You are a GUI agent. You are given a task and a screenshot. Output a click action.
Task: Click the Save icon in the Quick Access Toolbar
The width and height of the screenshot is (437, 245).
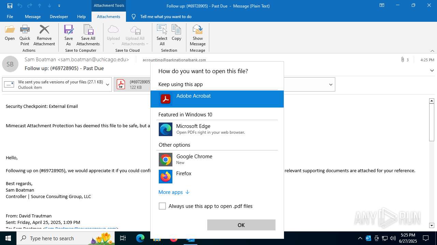(x=10, y=5)
